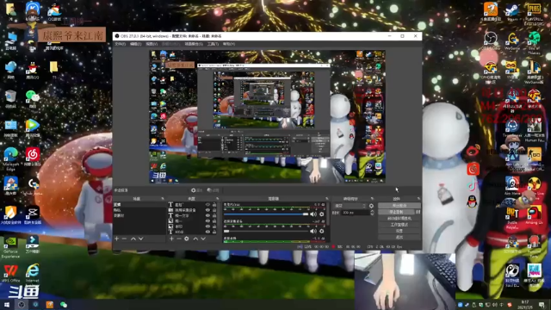
Task: Pop out the Audio Mixer dock using its header icon
Action: [x=327, y=199]
